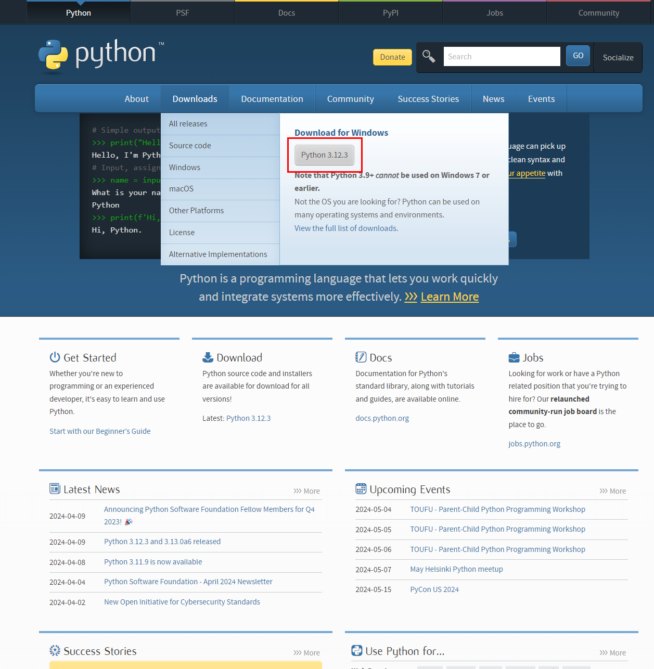Viewport: 654px width, 669px height.
Task: Open TOUFU workshop event on 2024-05-06
Action: click(x=497, y=549)
